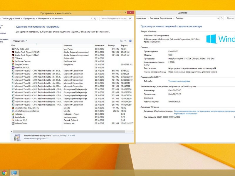Screen dimensions: 235x176
Task: Click the Mozilla Firefox 48.0.2 icon
Action: coord(13,108)
